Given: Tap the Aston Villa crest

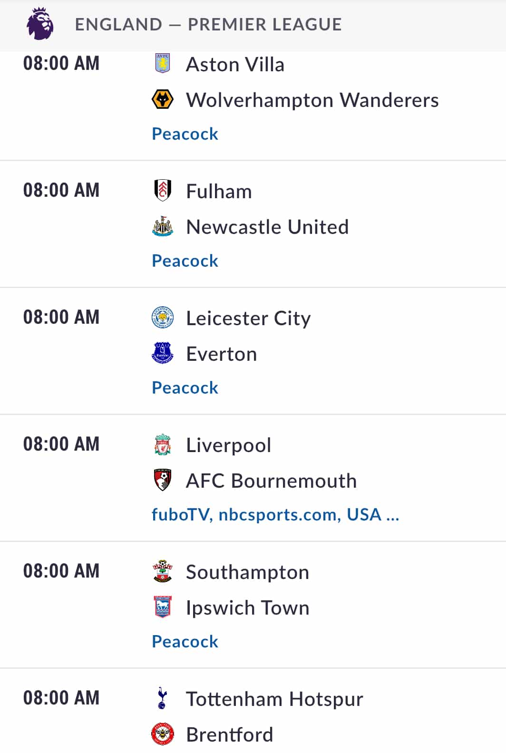Looking at the screenshot, I should [x=163, y=64].
